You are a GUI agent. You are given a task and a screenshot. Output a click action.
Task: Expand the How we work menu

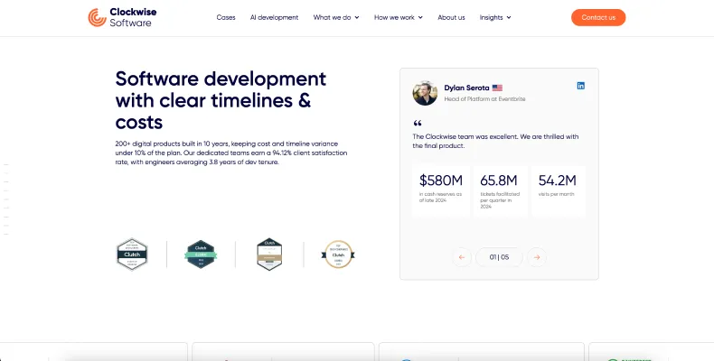pos(399,17)
